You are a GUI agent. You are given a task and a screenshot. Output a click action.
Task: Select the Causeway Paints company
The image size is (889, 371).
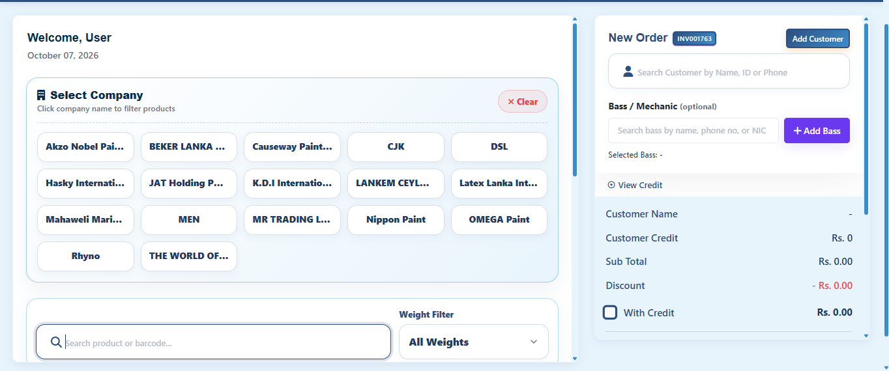click(293, 147)
